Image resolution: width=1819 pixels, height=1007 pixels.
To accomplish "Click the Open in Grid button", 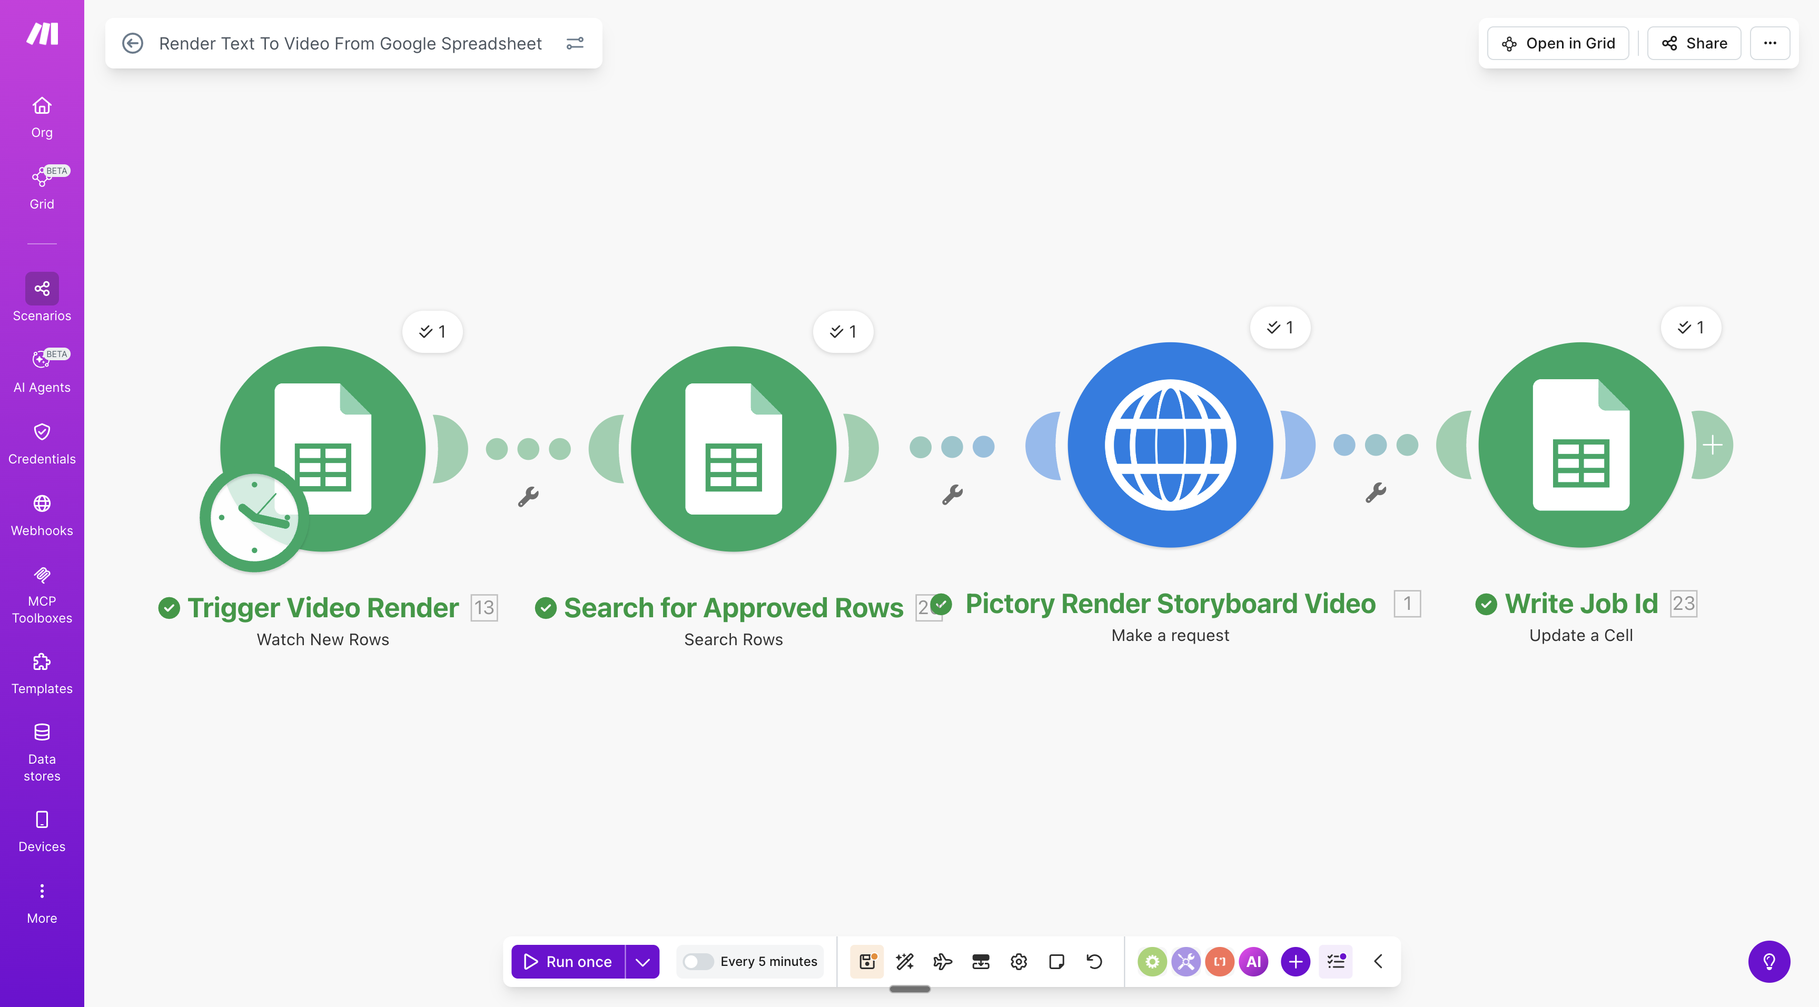I will 1558,43.
